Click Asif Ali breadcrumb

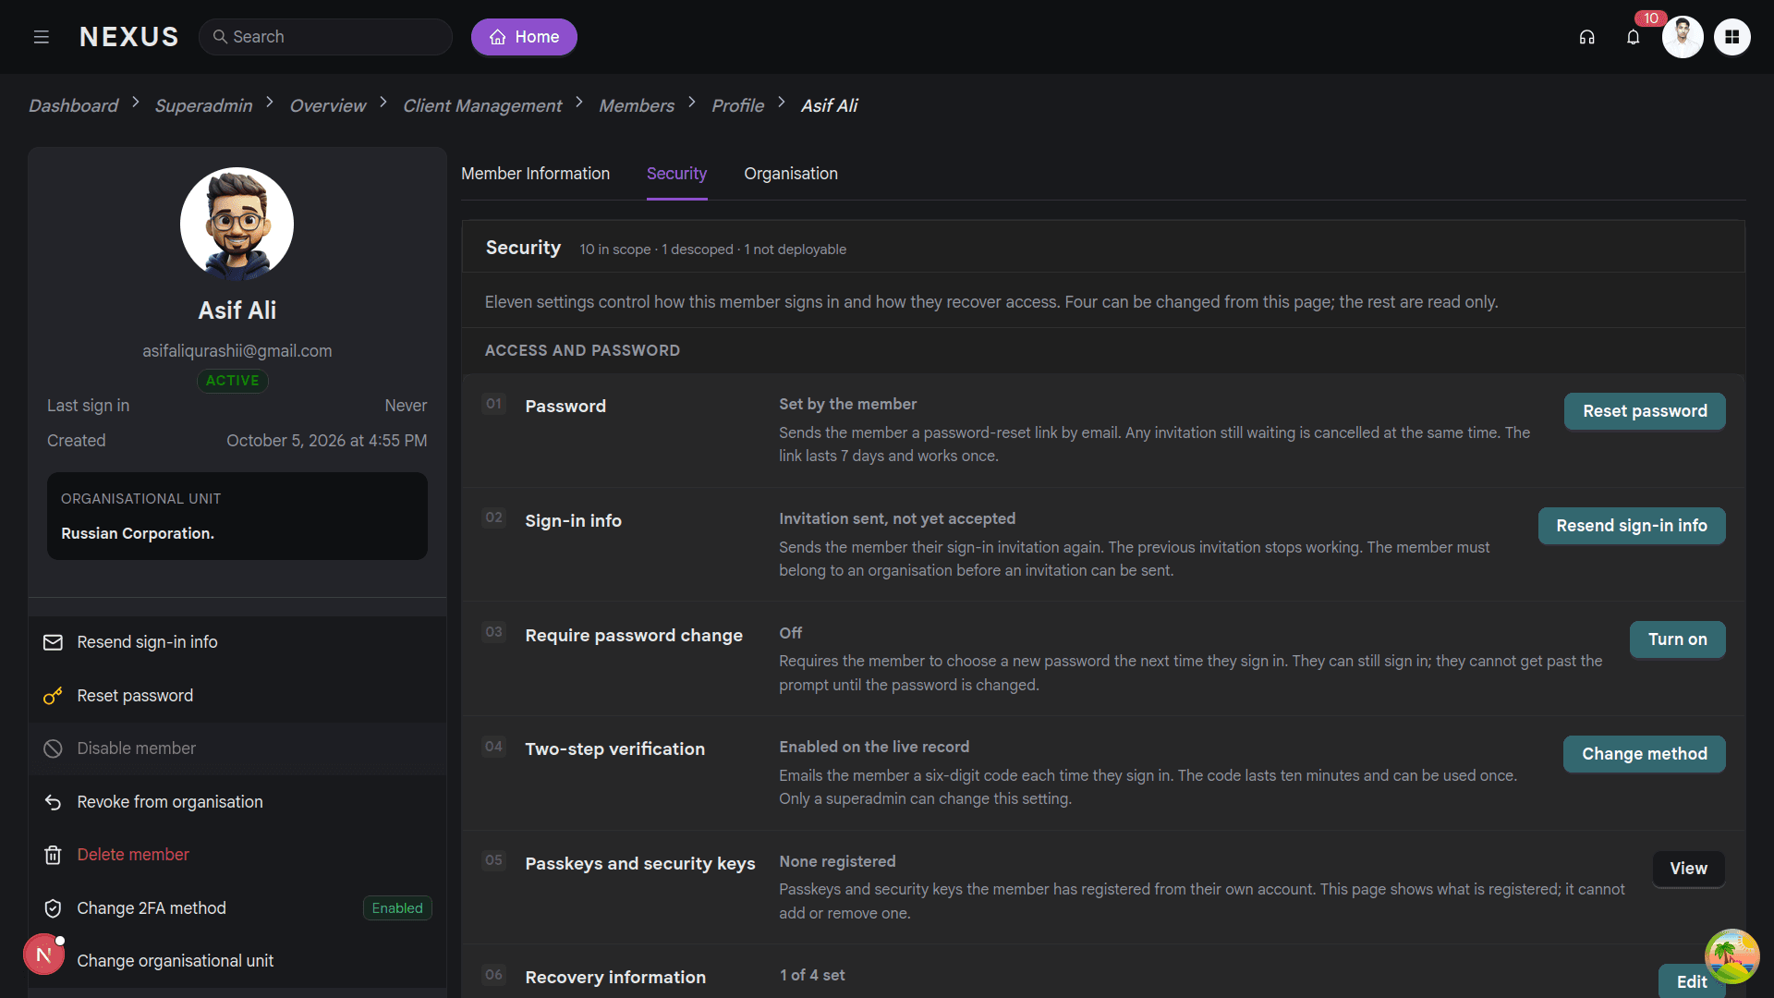tap(829, 105)
